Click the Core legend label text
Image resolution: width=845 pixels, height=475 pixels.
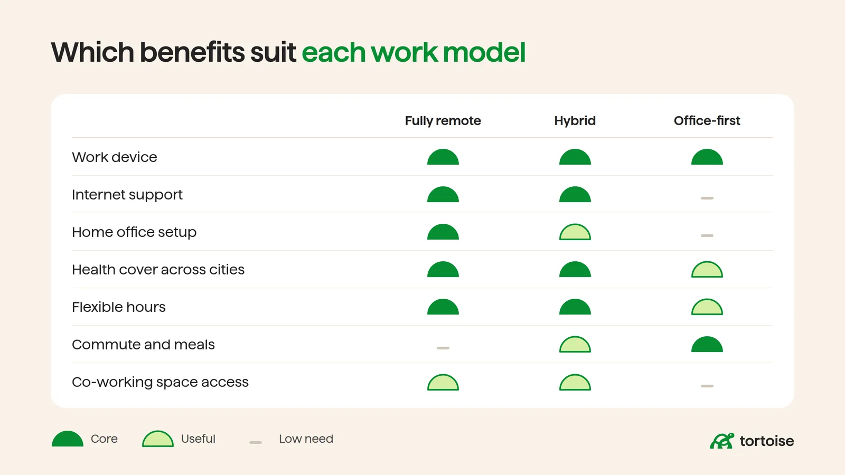point(104,439)
